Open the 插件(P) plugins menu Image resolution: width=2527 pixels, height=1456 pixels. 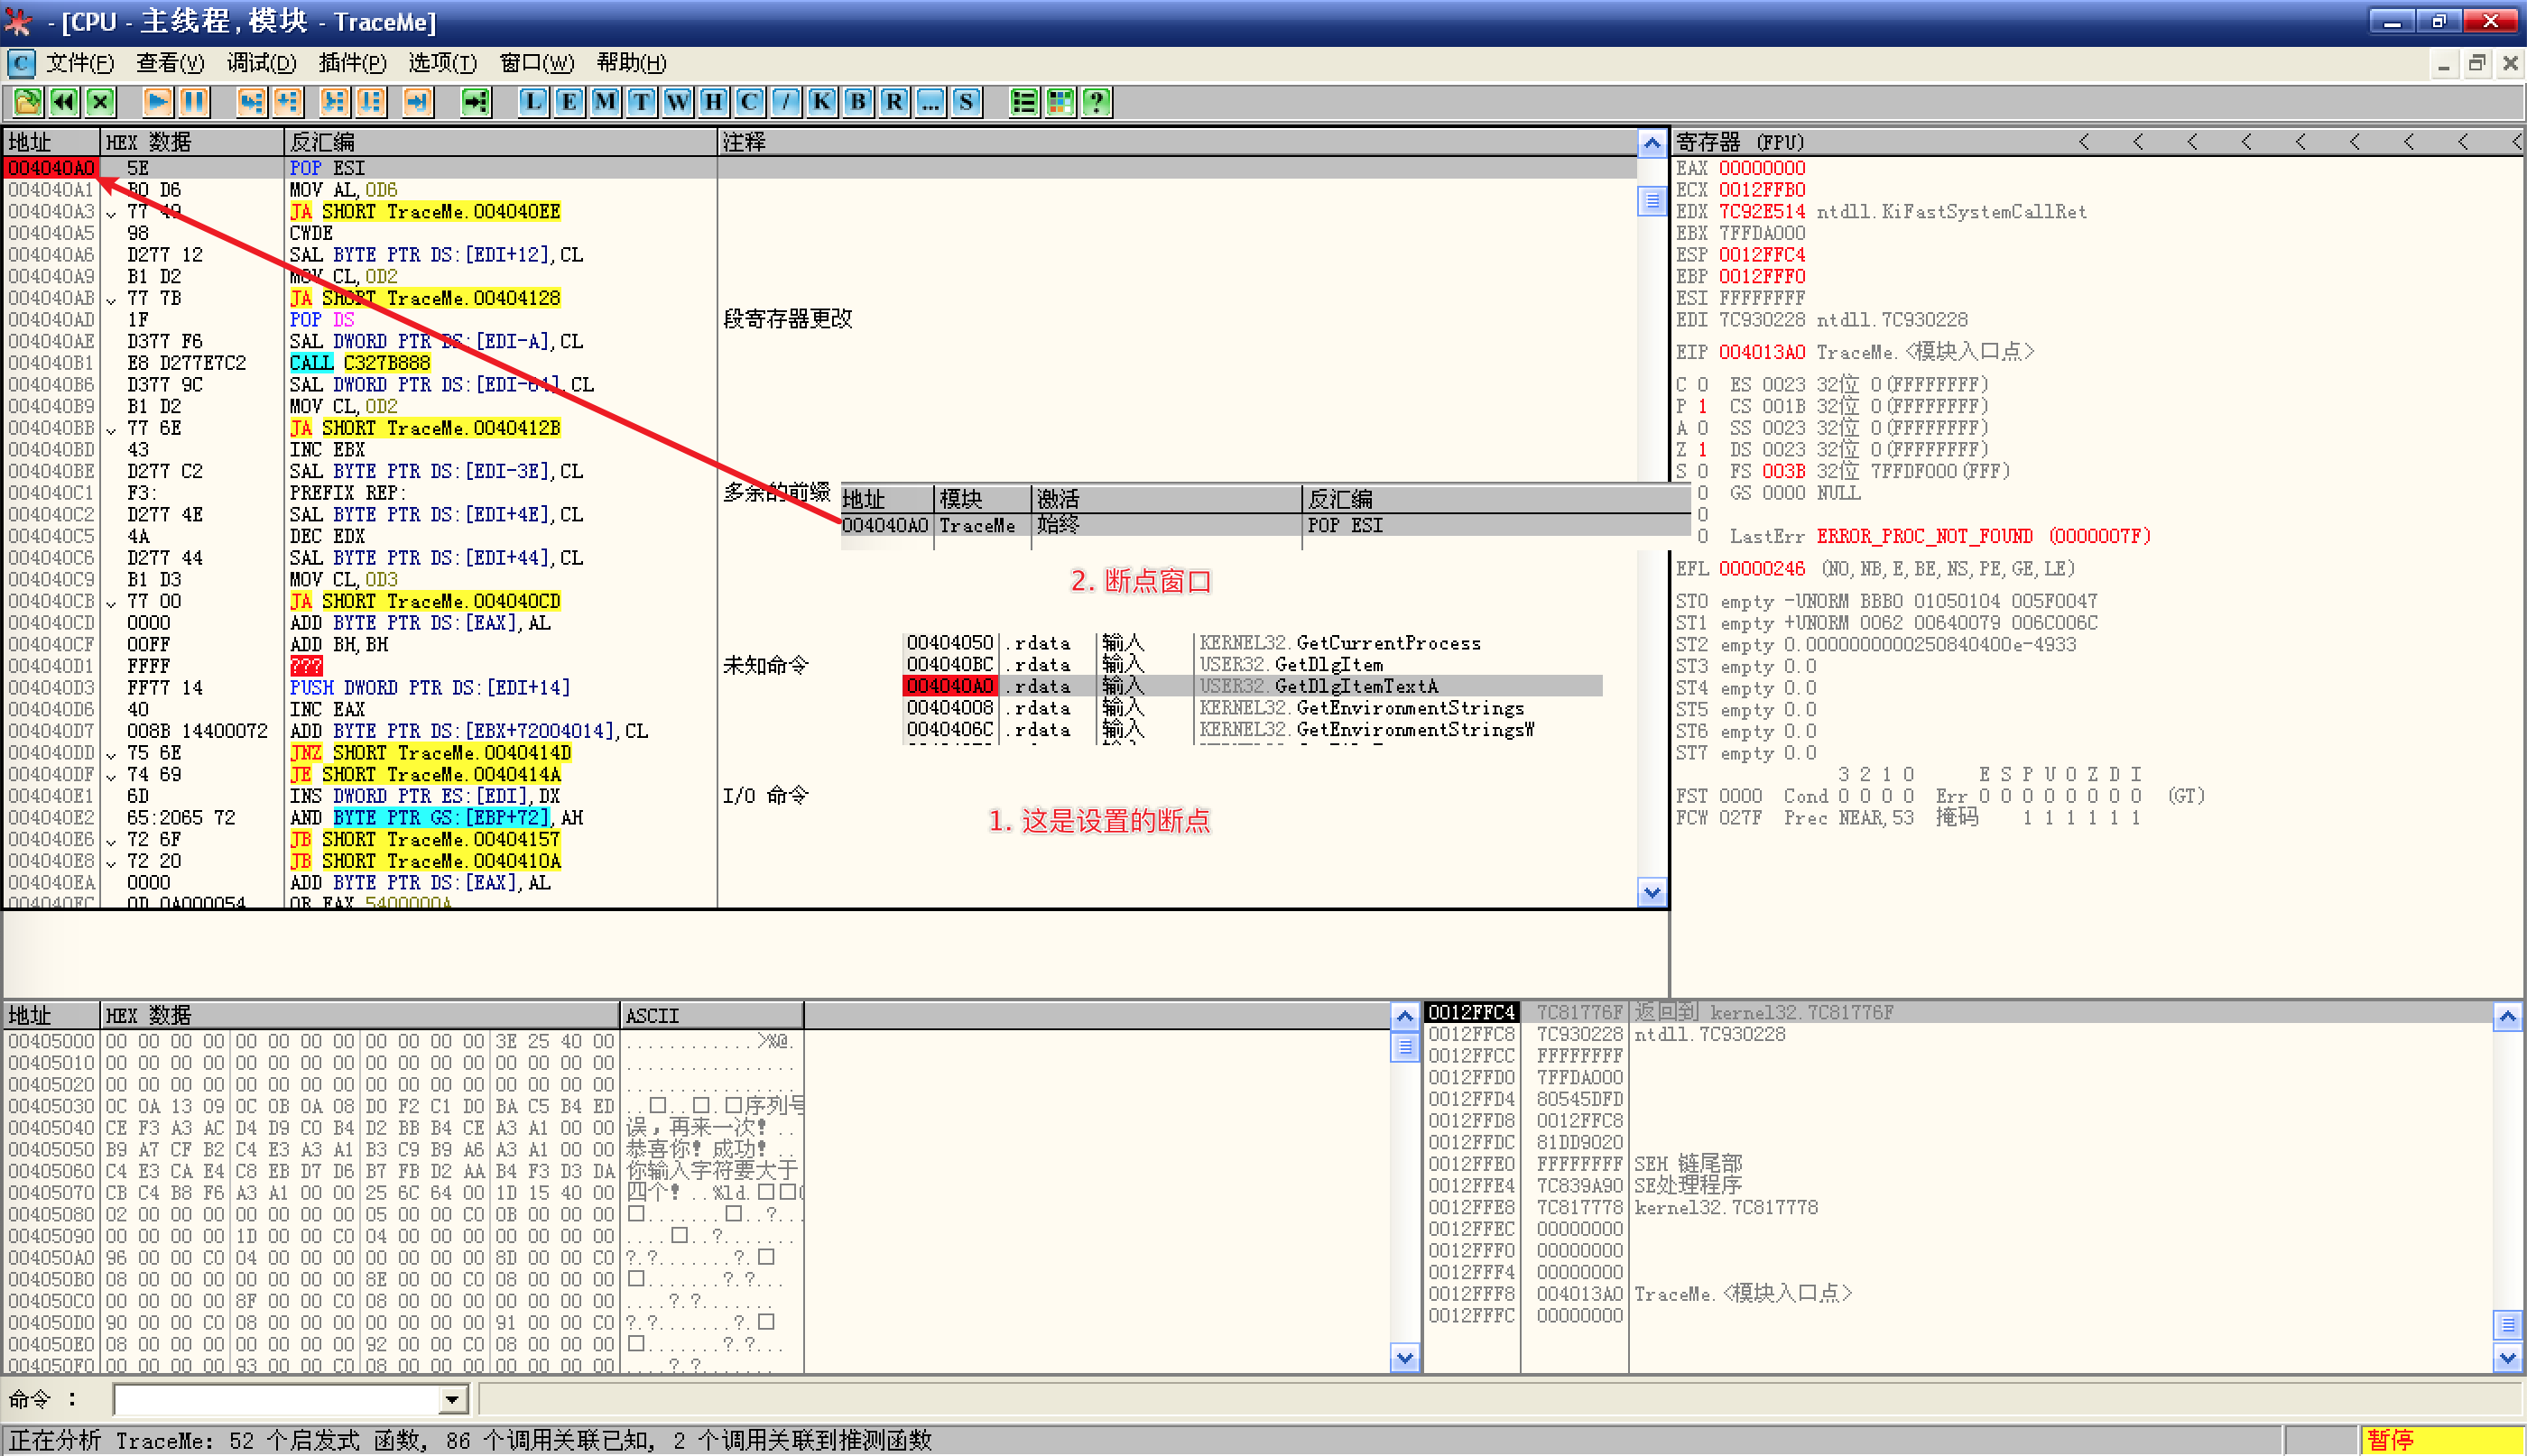[x=351, y=63]
